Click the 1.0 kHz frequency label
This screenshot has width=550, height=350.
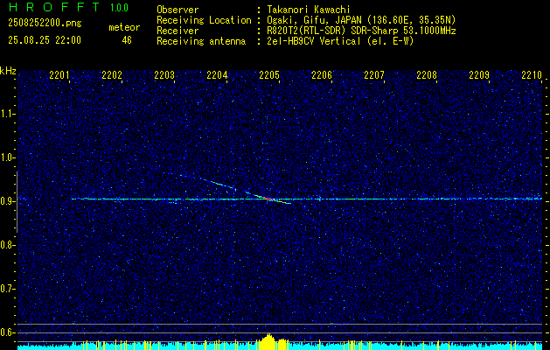(x=8, y=157)
